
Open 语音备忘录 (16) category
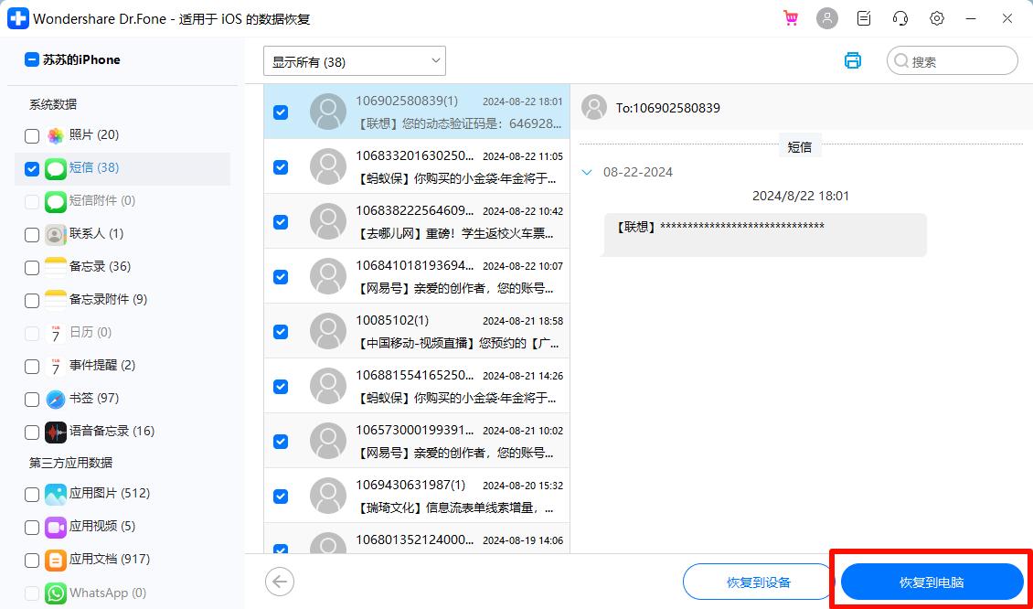coord(112,431)
